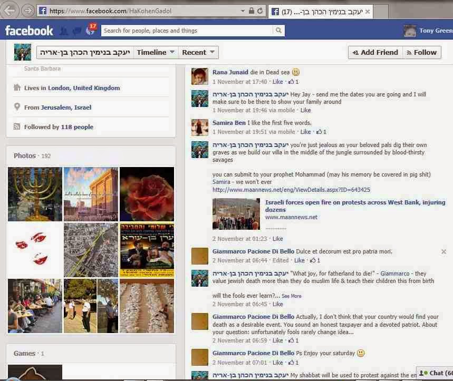Open the friend requests icon

[64, 31]
